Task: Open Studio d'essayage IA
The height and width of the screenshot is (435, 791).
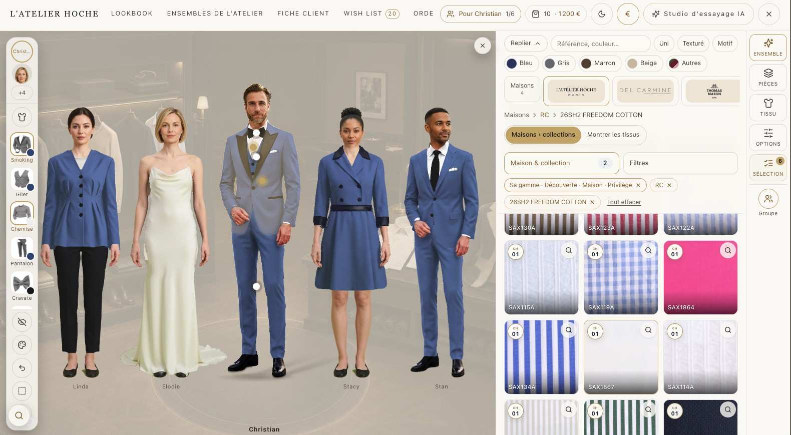Action: pos(698,14)
